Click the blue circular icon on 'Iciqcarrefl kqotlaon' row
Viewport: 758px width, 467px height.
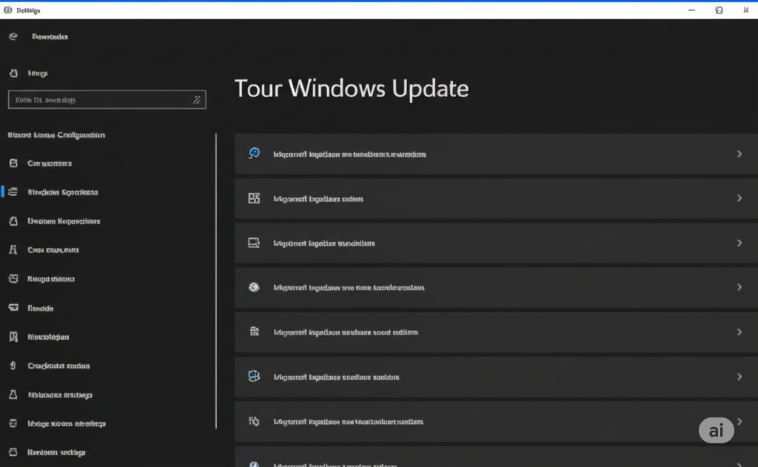[254, 154]
